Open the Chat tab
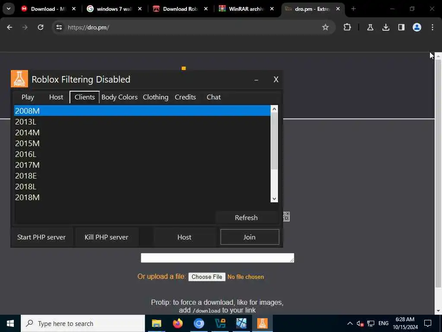 point(214,97)
